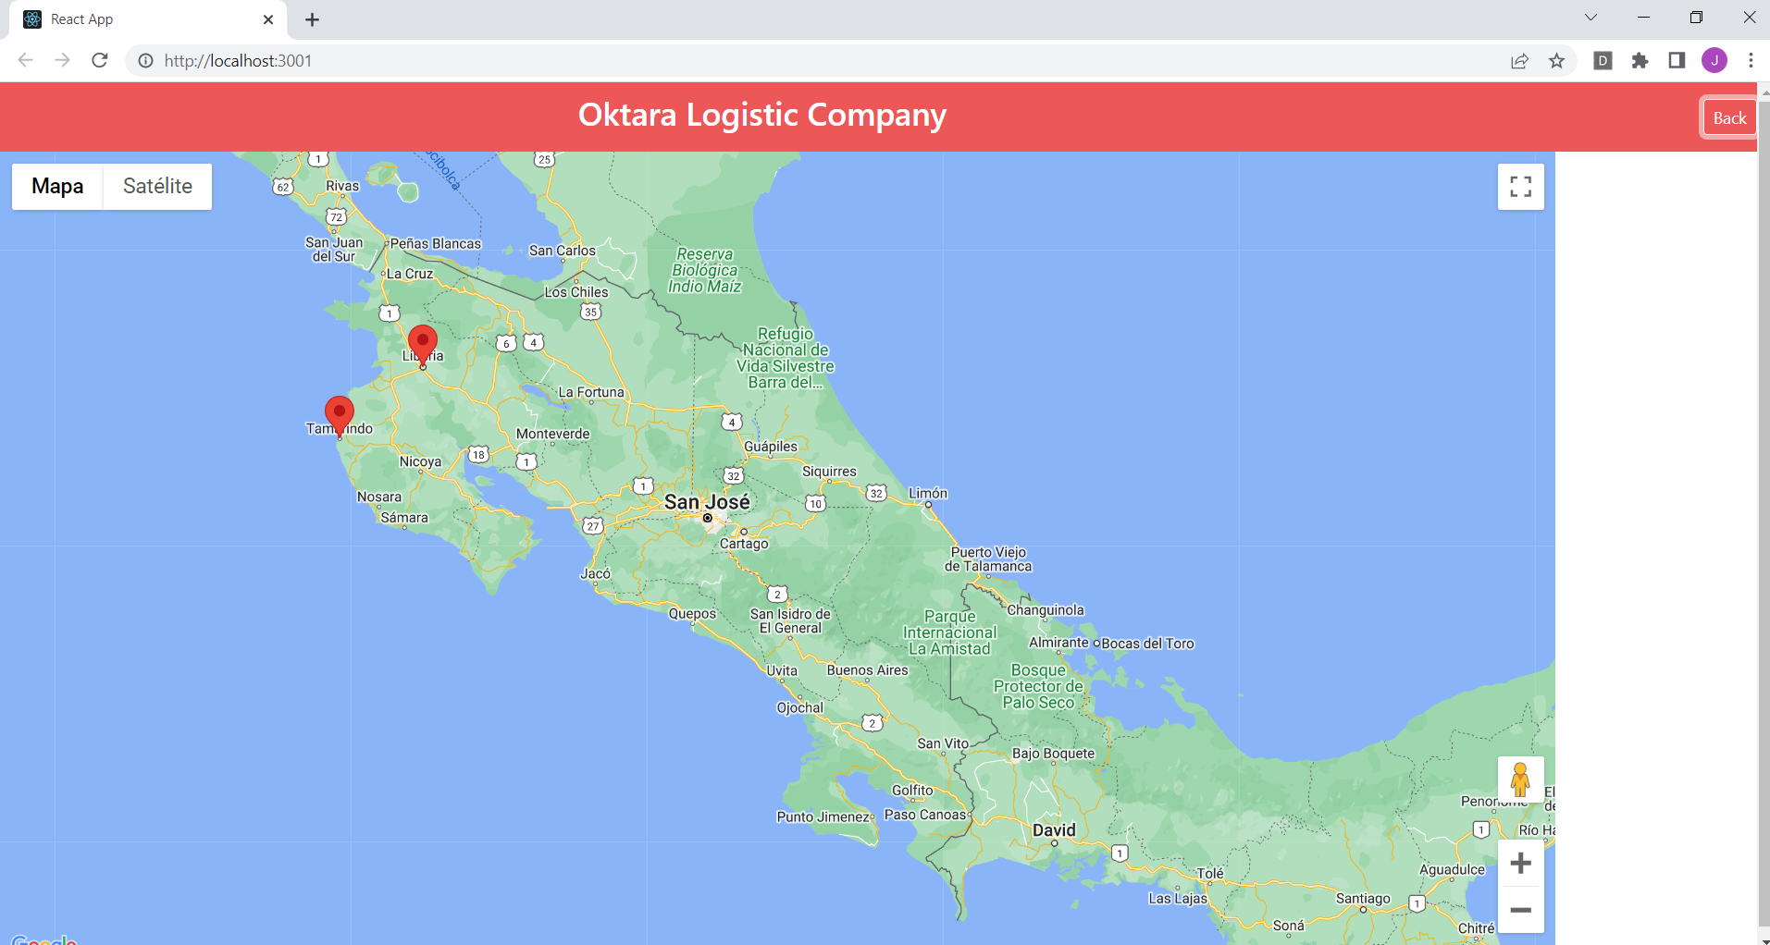The image size is (1770, 945).
Task: Switch map to Satélite view
Action: pyautogui.click(x=157, y=187)
